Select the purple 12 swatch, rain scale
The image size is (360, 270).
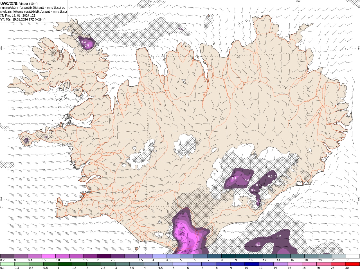pyautogui.click(x=266, y=264)
